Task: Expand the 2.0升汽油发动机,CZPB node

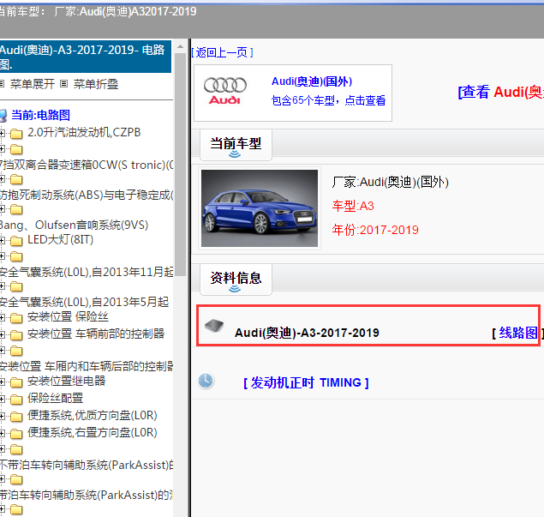Action: [2, 133]
